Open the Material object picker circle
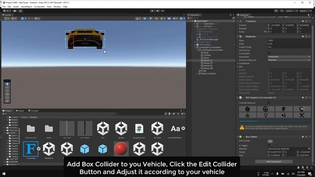 [309, 148]
